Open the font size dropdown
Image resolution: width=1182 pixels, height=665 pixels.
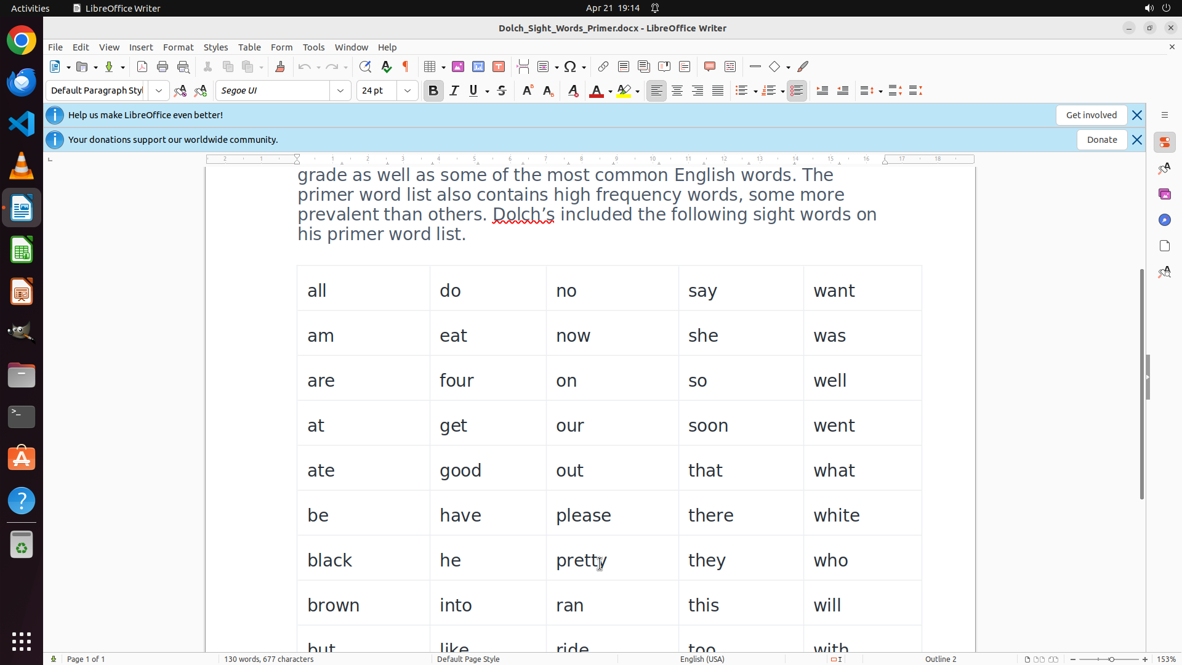point(408,91)
